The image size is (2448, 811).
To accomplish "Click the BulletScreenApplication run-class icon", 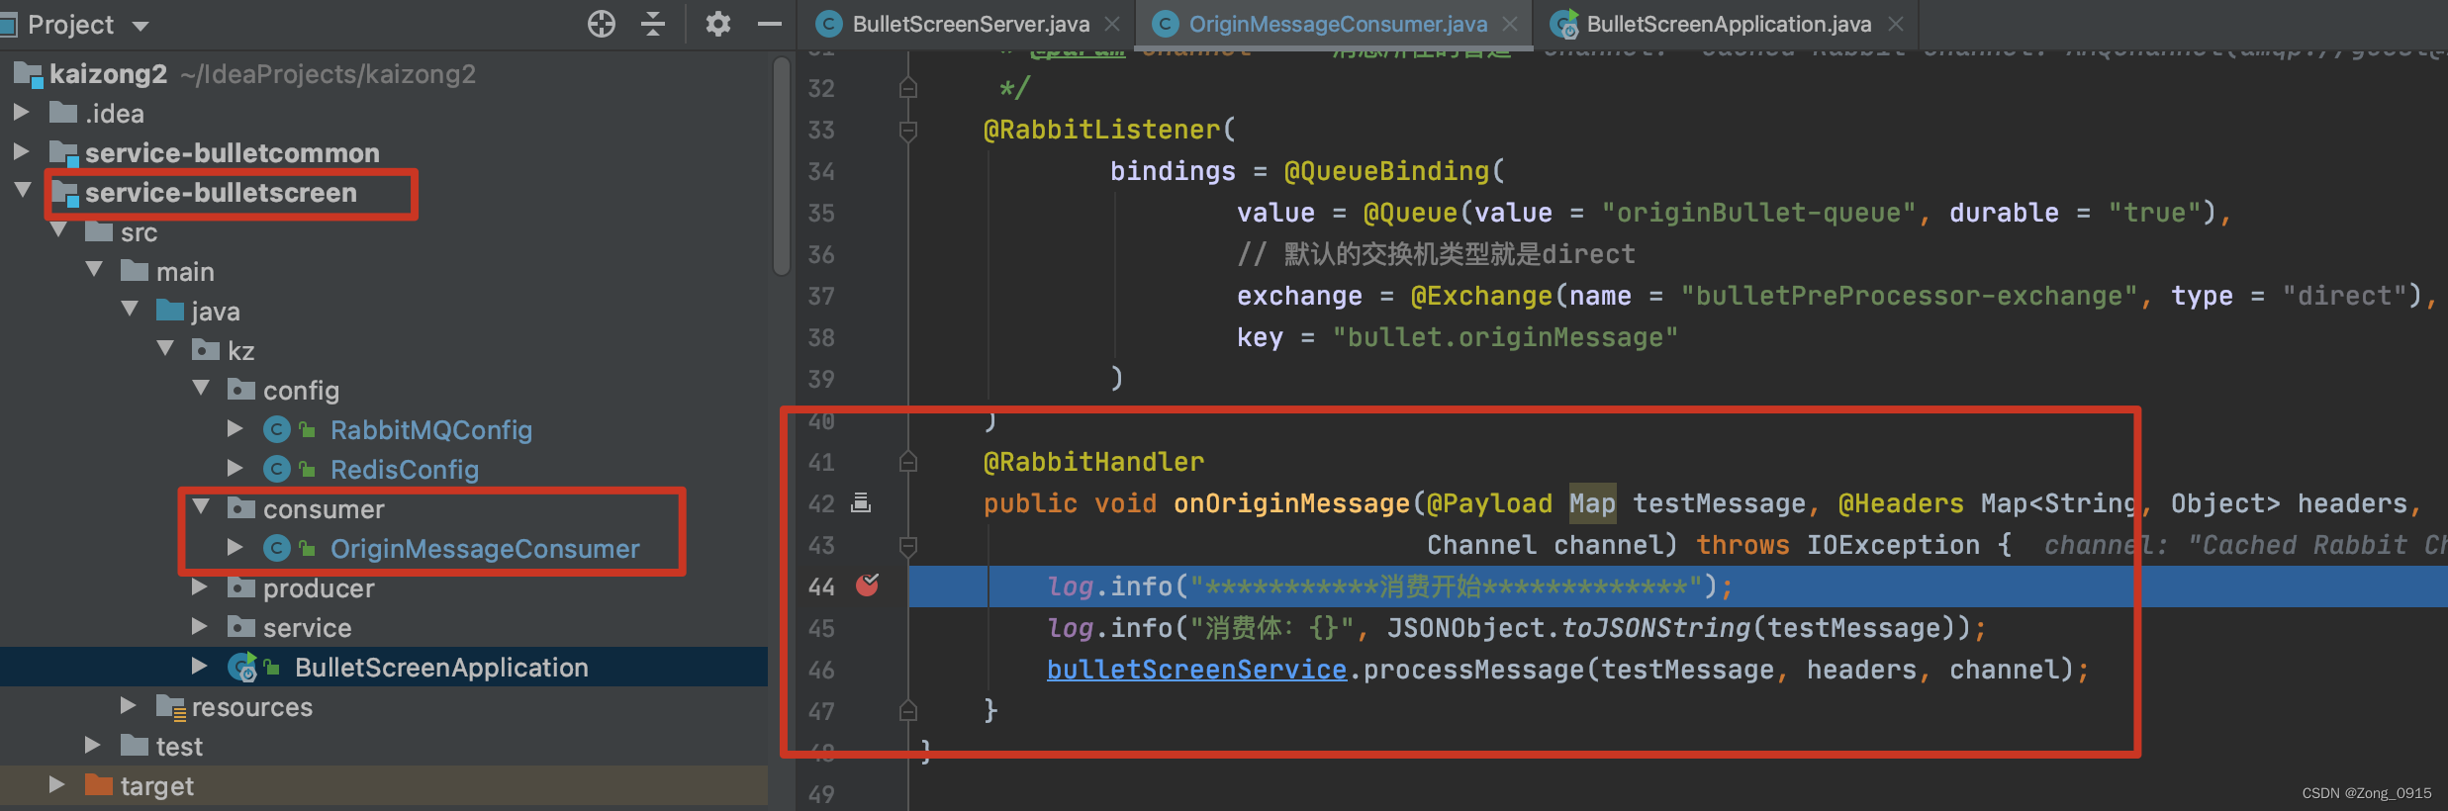I will pos(242,668).
